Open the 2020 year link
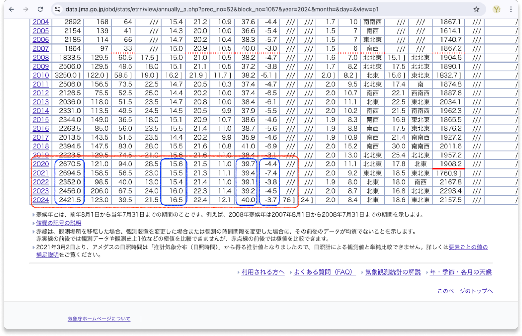This screenshot has width=522, height=336. click(41, 164)
